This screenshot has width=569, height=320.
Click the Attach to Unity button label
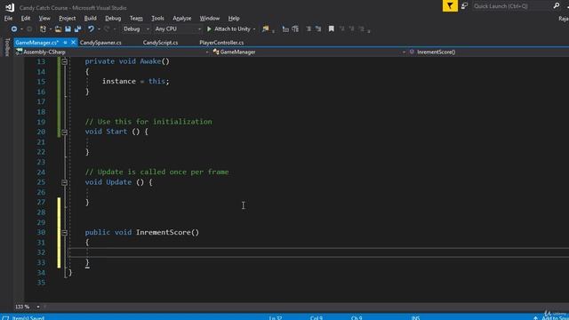[232, 29]
